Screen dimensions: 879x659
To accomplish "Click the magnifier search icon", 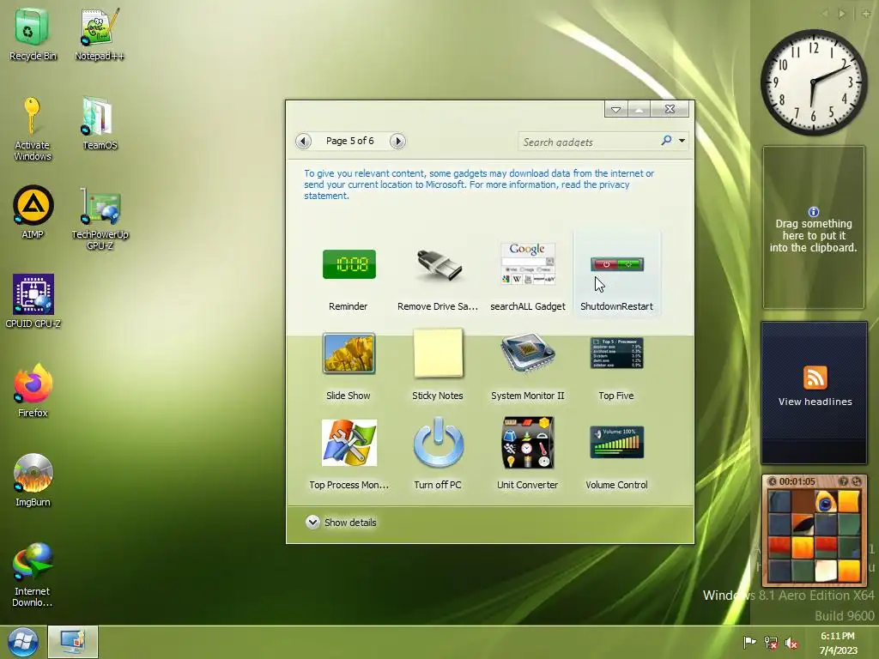I will 666,140.
